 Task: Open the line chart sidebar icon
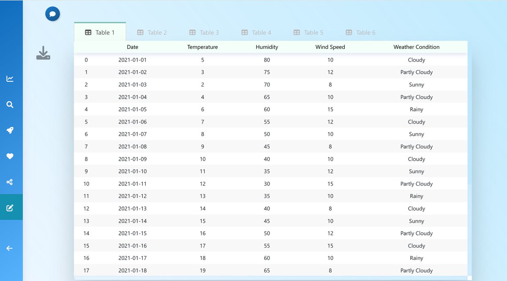[10, 79]
